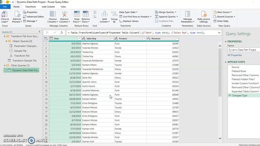Sort descending with the Z-A icon
Viewport: 260px width, 146px height.
point(95,16)
